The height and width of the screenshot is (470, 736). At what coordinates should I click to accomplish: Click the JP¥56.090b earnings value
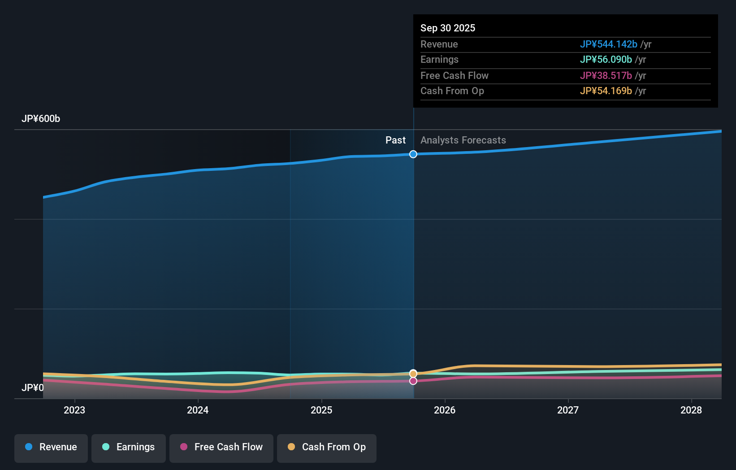tap(606, 59)
